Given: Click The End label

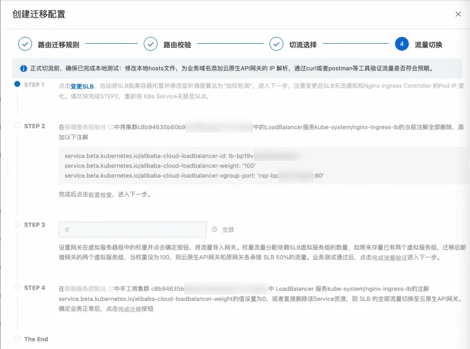Looking at the screenshot, I should [36, 339].
